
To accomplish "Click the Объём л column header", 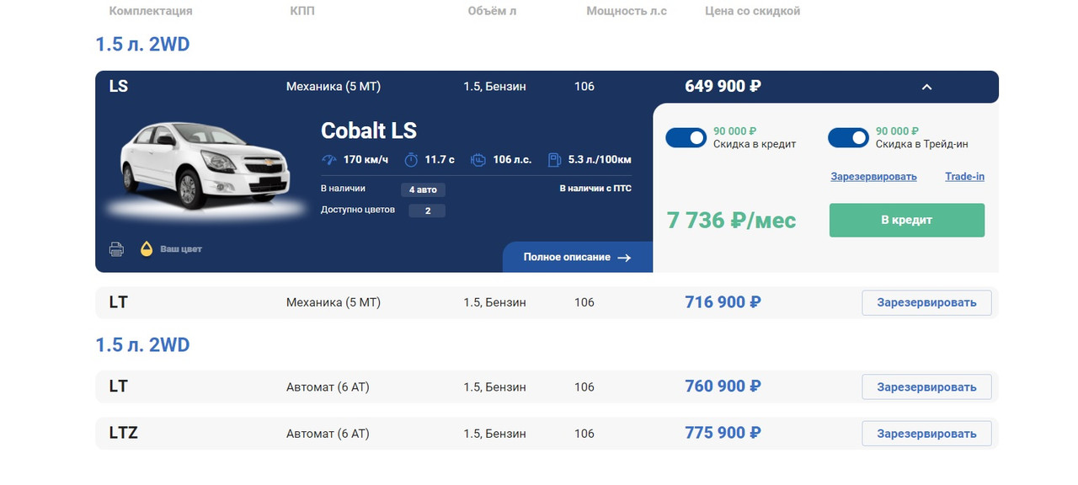I will tap(492, 11).
